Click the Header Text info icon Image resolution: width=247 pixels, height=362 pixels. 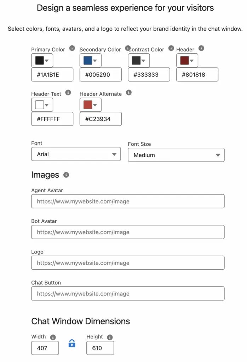(68, 93)
